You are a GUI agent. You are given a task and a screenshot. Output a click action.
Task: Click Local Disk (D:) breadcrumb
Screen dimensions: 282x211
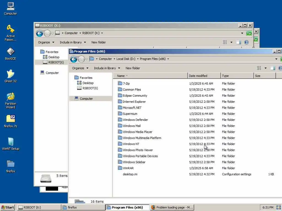tap(126, 59)
